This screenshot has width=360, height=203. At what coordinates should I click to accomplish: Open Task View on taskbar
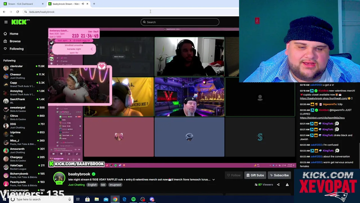(x=78, y=199)
